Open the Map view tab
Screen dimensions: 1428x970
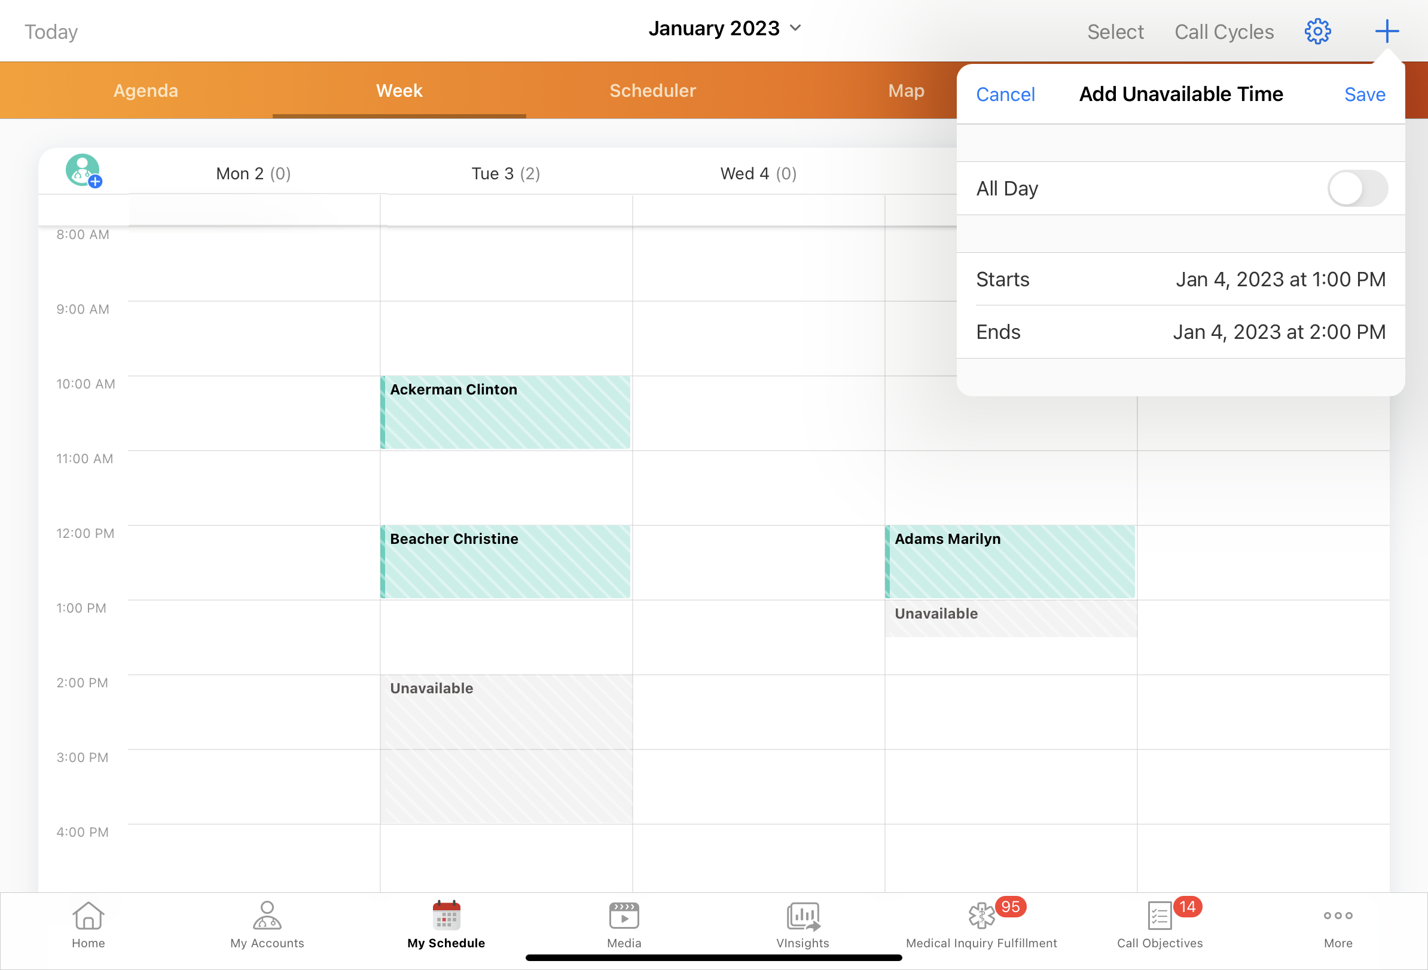click(907, 90)
